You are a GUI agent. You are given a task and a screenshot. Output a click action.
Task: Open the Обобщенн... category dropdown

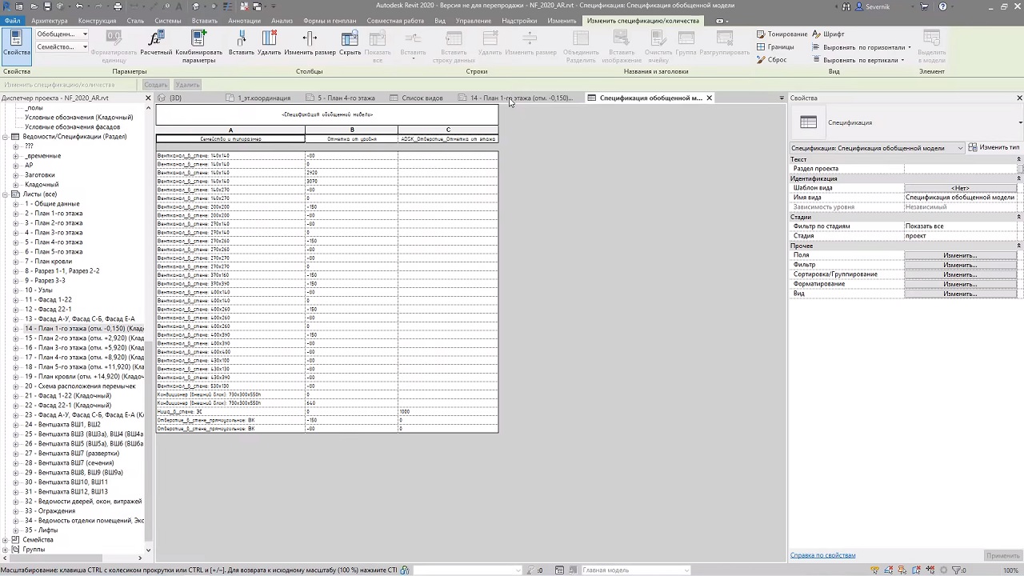click(x=62, y=34)
